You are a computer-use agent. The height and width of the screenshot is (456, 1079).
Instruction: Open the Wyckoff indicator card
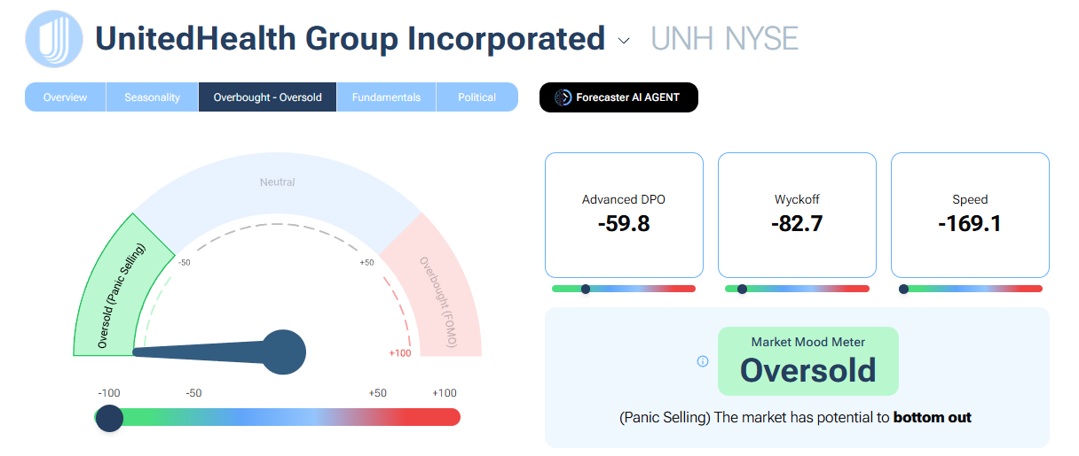(x=797, y=215)
